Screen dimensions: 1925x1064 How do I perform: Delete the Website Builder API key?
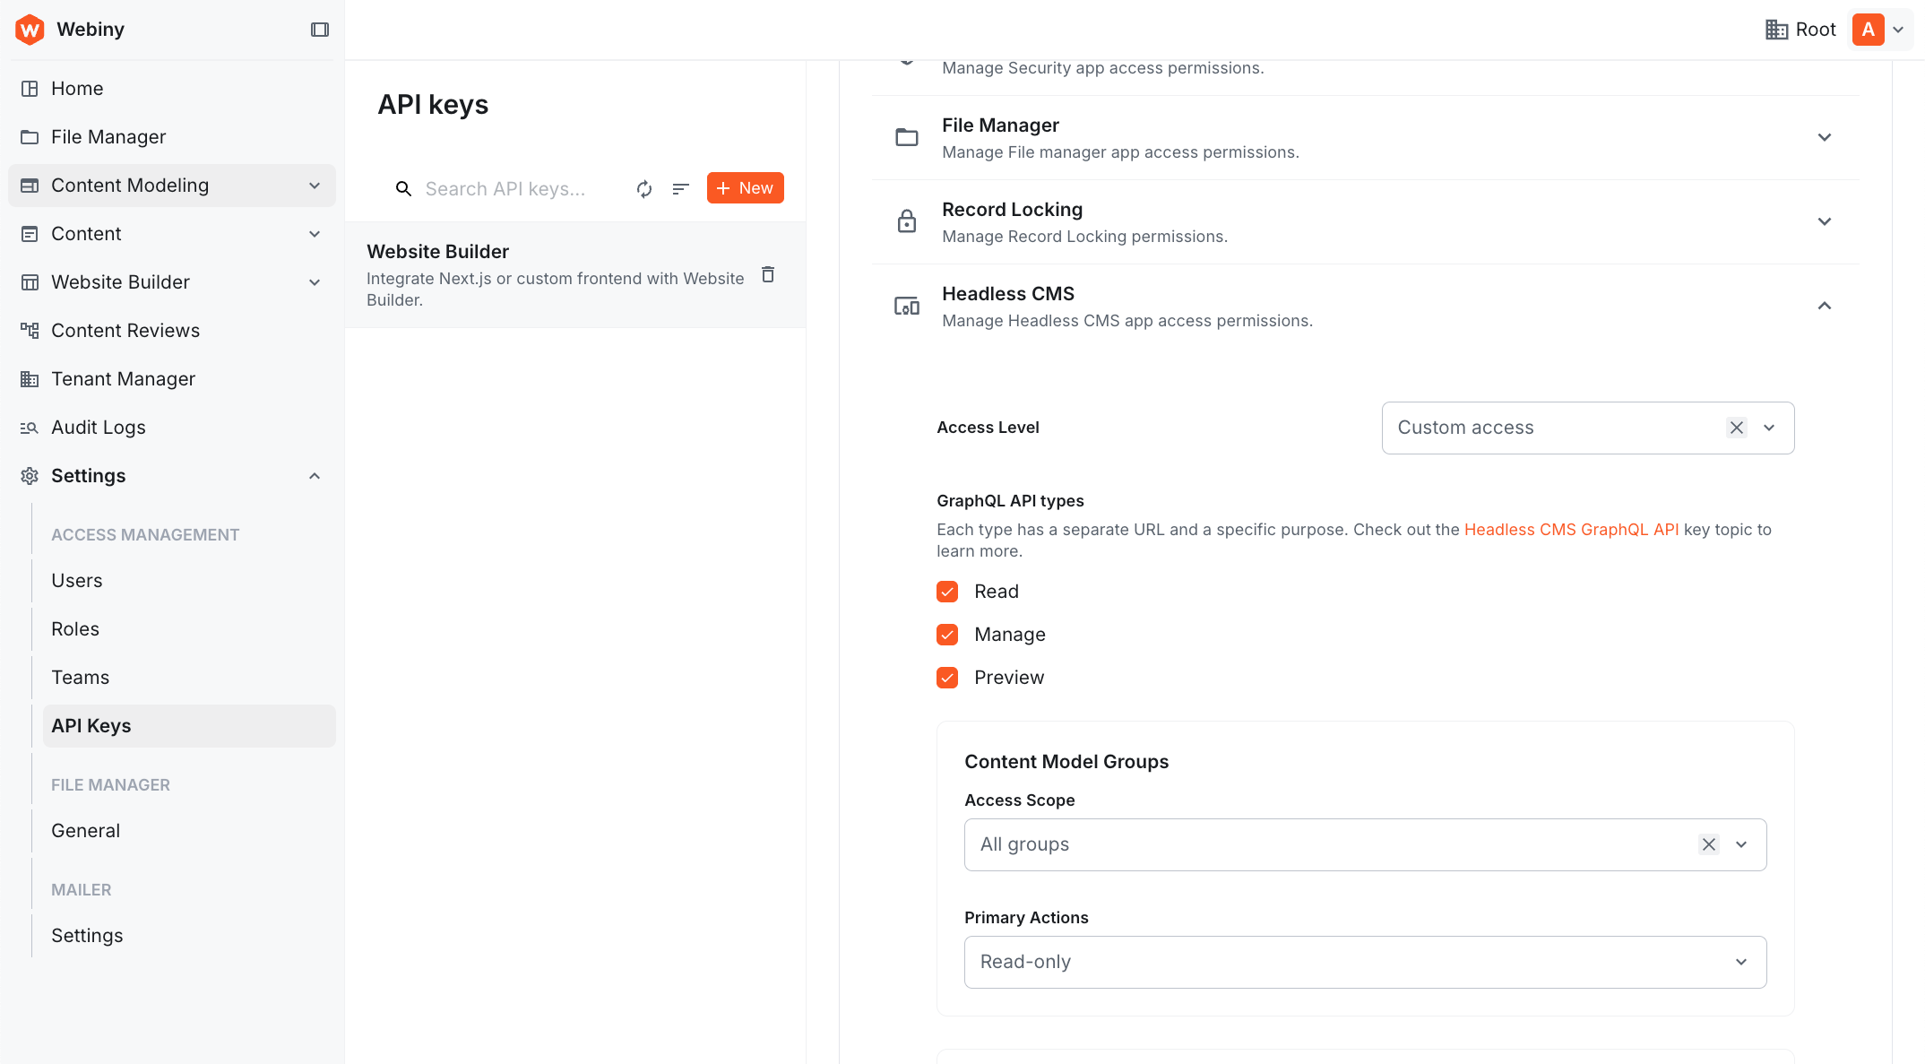(768, 274)
